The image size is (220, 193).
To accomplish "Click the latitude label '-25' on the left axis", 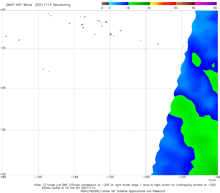I will [3, 48].
